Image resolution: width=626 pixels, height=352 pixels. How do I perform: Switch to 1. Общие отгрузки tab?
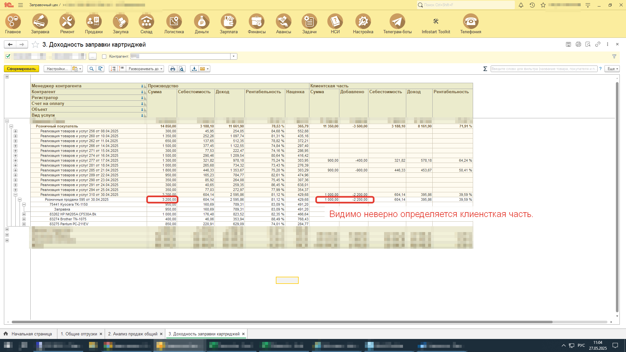pyautogui.click(x=79, y=334)
